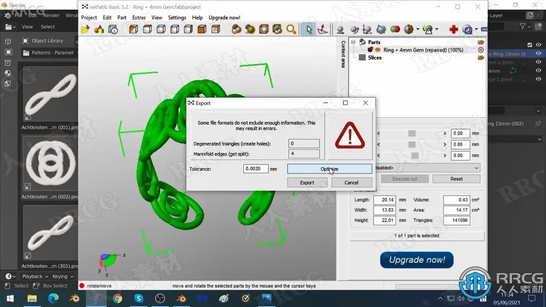Toggle visibility eye of Ring + 4mm Gem part
546x307 pixels.
[x=378, y=50]
